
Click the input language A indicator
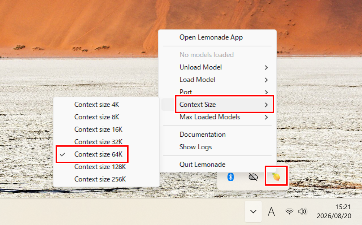coord(271,212)
